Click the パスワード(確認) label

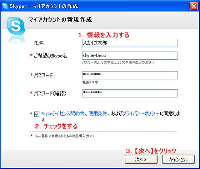click(x=50, y=93)
